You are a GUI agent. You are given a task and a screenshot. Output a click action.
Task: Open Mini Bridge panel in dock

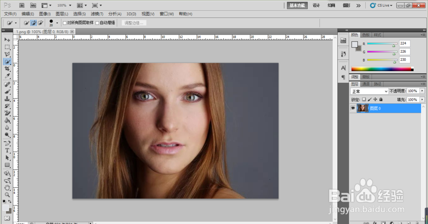pyautogui.click(x=343, y=41)
